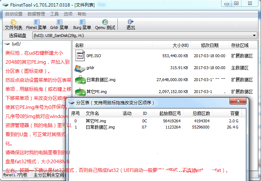Click the 56419264 start sector cell

(x=172, y=121)
